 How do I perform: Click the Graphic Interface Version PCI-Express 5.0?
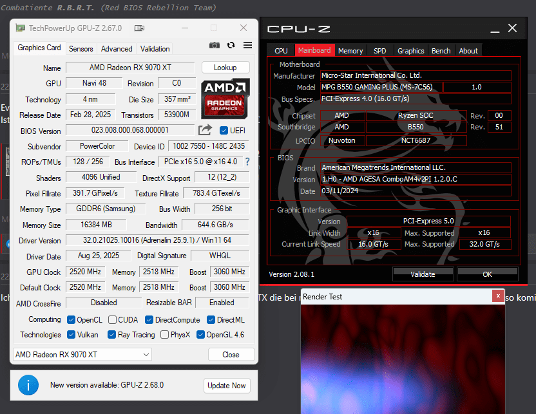428,221
